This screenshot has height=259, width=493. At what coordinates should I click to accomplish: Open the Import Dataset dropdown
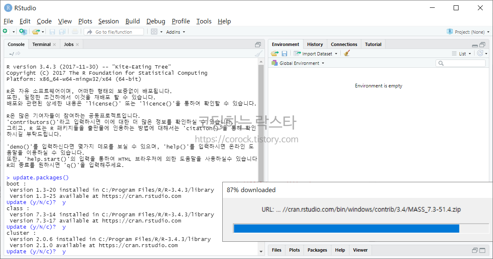315,53
